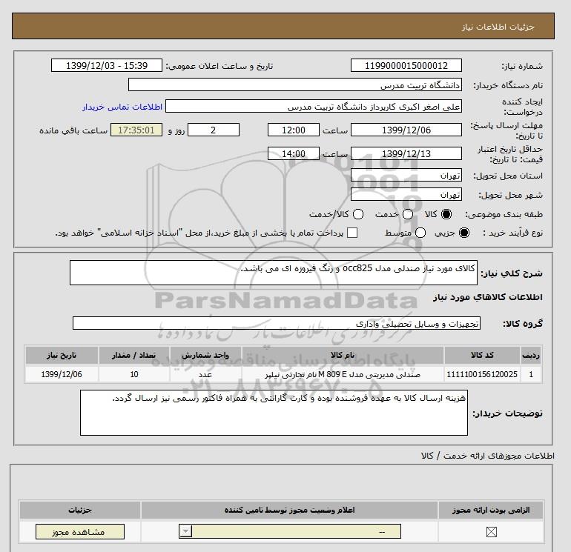This screenshot has width=571, height=552.
Task: Click the الزامی بودن ارائه مجوز column header
Action: tap(491, 511)
